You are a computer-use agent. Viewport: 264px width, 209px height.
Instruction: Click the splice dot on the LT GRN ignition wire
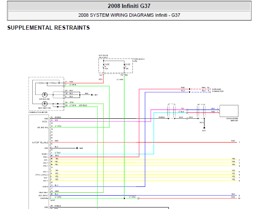pyautogui.click(x=124, y=199)
